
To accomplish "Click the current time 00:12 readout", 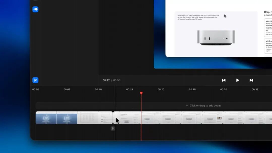I will tap(106, 80).
